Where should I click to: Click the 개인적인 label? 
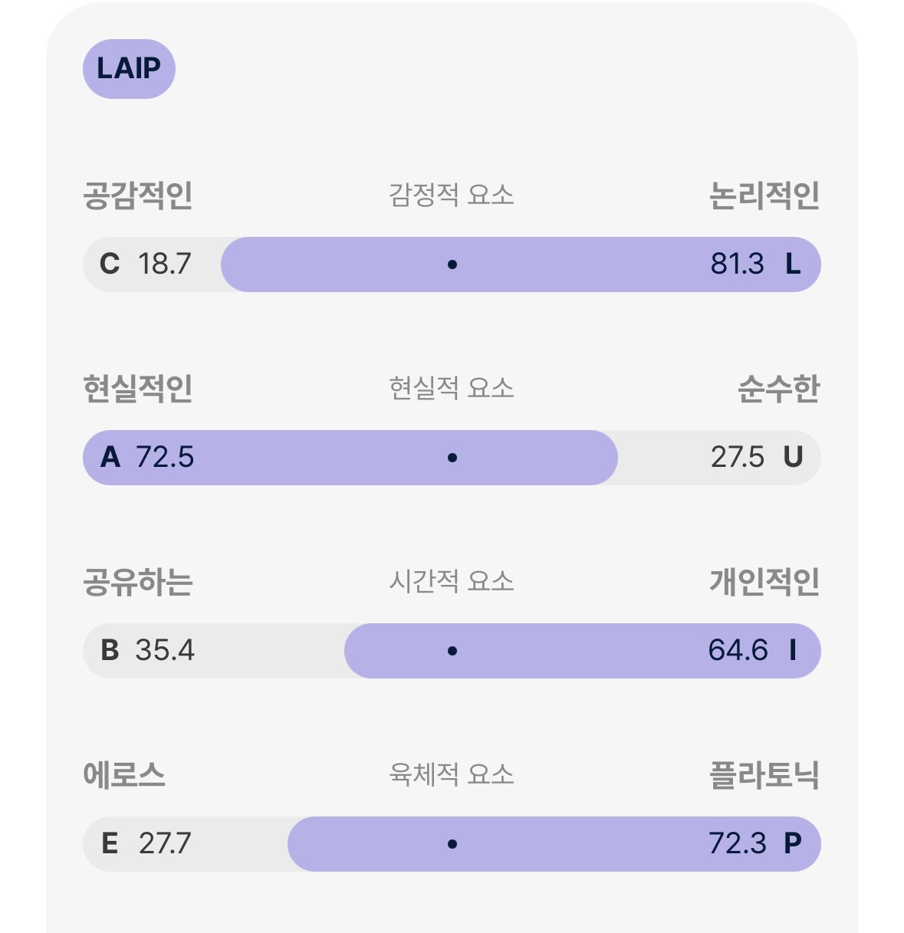tap(764, 582)
